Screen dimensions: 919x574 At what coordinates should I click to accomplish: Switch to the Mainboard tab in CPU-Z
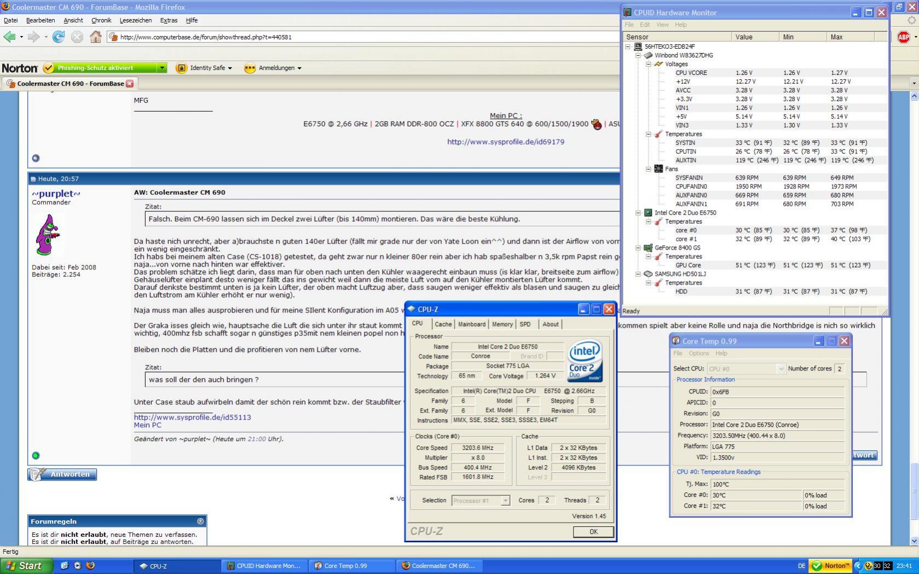click(x=472, y=324)
